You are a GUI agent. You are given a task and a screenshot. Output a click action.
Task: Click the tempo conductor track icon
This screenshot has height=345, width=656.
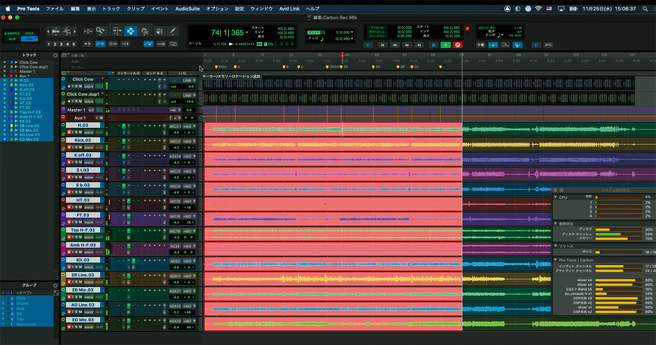point(517,45)
